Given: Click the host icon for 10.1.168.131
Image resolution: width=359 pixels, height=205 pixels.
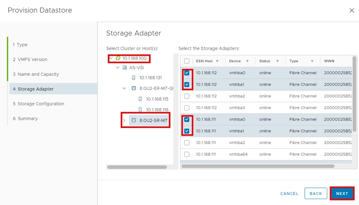Looking at the screenshot, I should (x=134, y=77).
